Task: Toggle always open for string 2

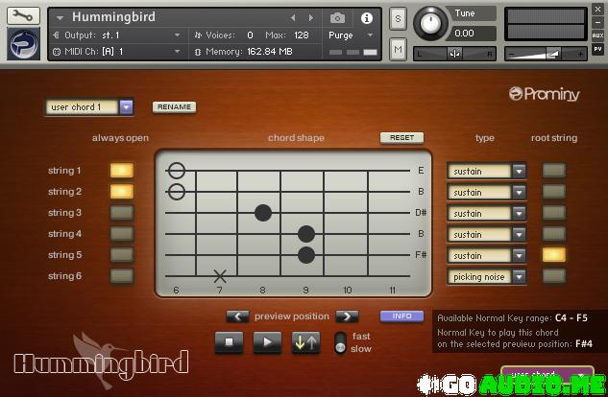Action: pyautogui.click(x=122, y=192)
